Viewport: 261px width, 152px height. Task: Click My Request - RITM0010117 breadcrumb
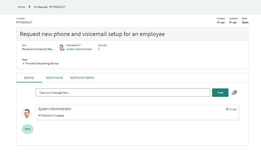tap(50, 7)
